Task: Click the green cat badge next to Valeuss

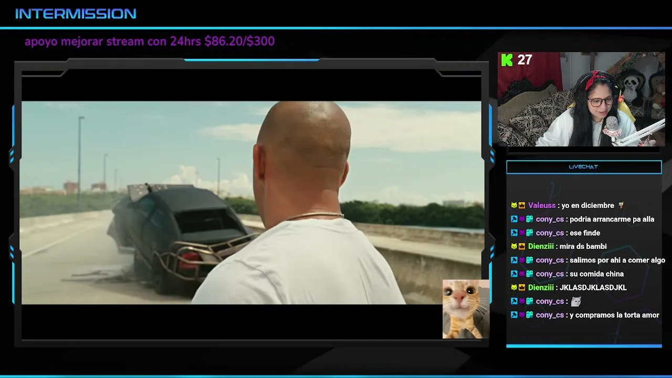Action: (x=514, y=206)
